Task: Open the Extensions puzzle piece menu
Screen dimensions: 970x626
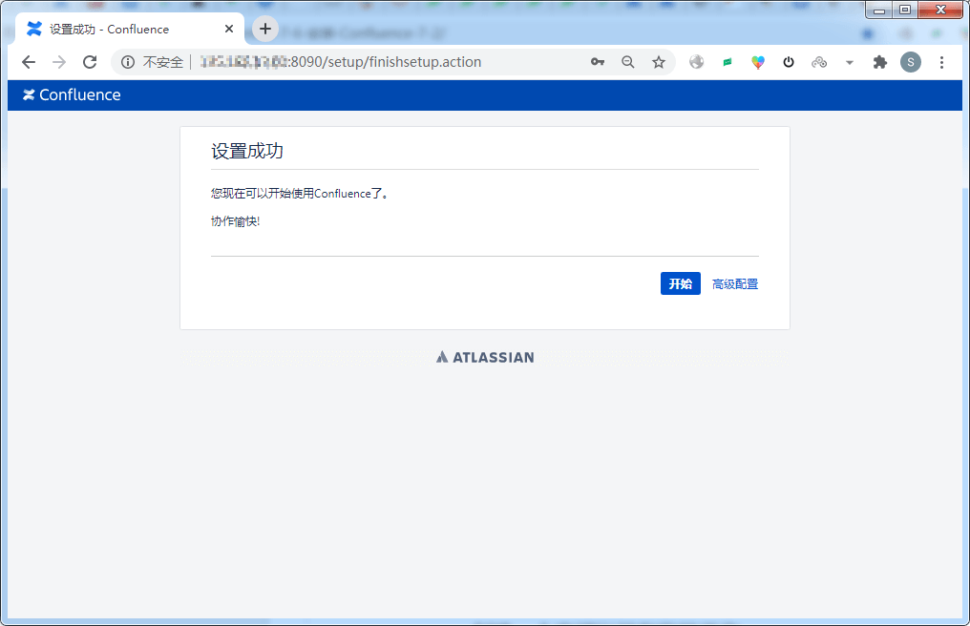Action: tap(879, 62)
